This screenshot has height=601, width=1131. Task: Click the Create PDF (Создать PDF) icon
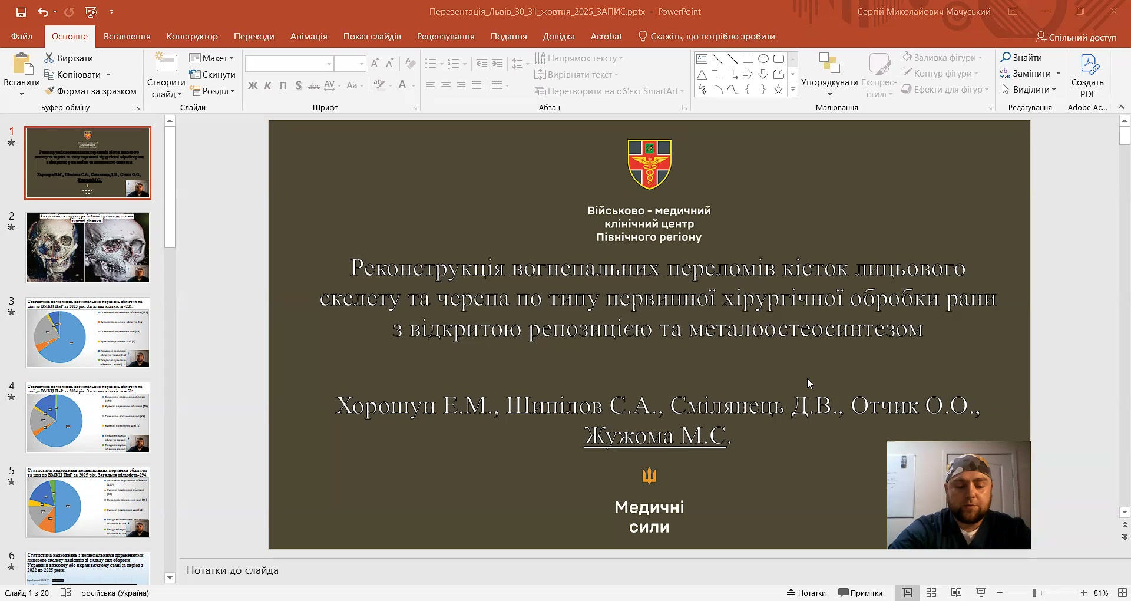coord(1087,77)
